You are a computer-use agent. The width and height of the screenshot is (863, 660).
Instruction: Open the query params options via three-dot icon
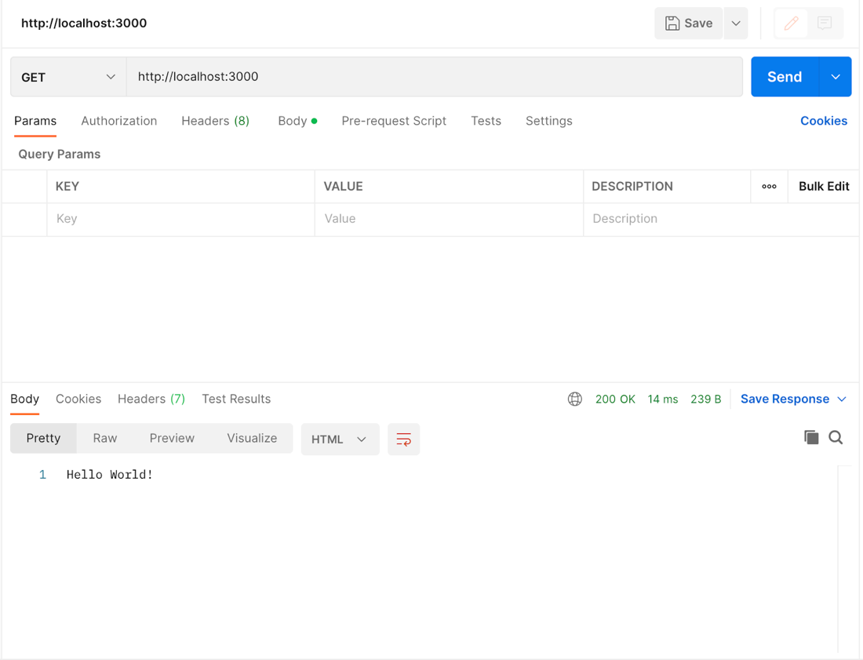click(x=769, y=186)
